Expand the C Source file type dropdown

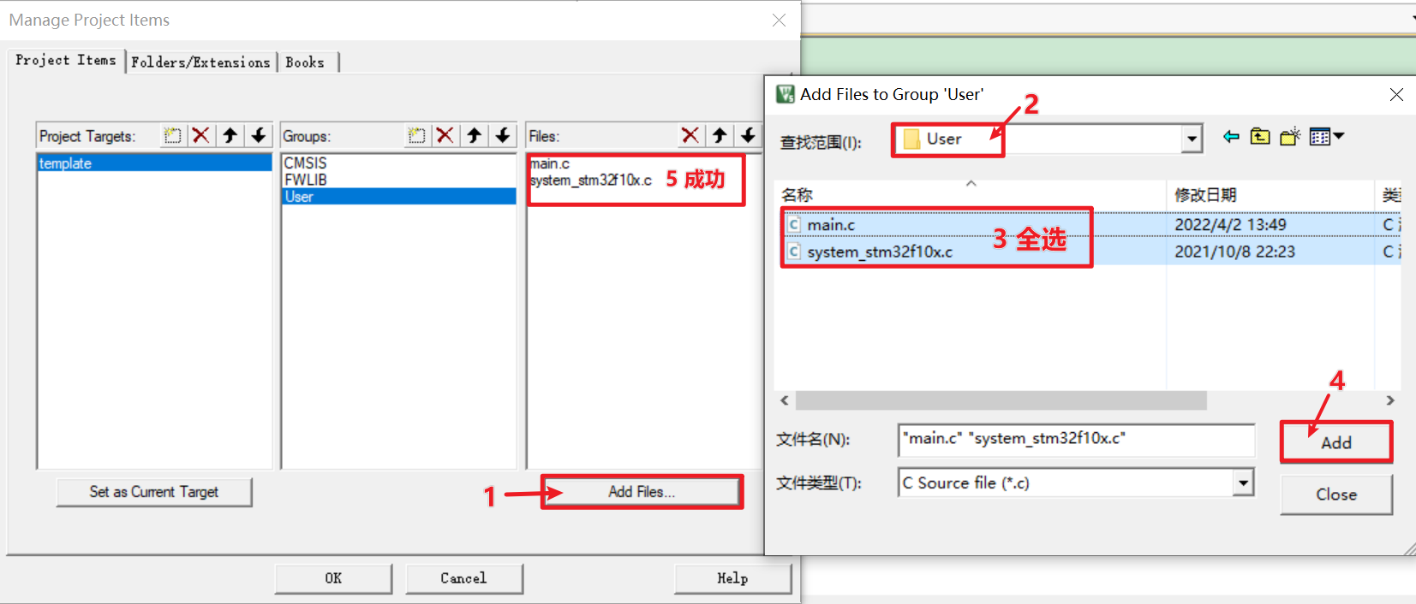(1243, 483)
